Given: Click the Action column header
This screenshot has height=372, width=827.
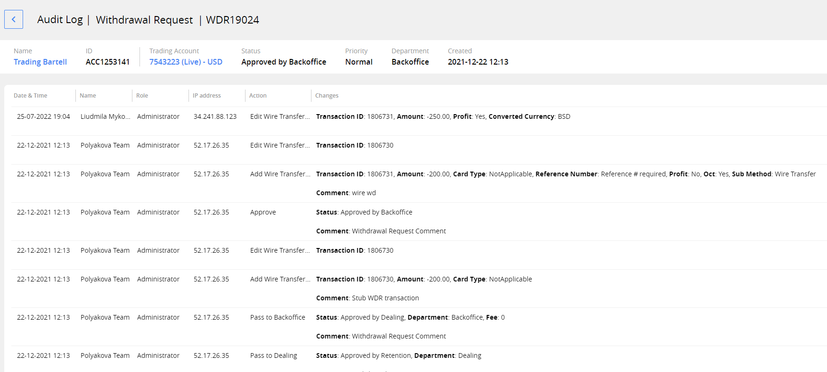Looking at the screenshot, I should [x=258, y=96].
